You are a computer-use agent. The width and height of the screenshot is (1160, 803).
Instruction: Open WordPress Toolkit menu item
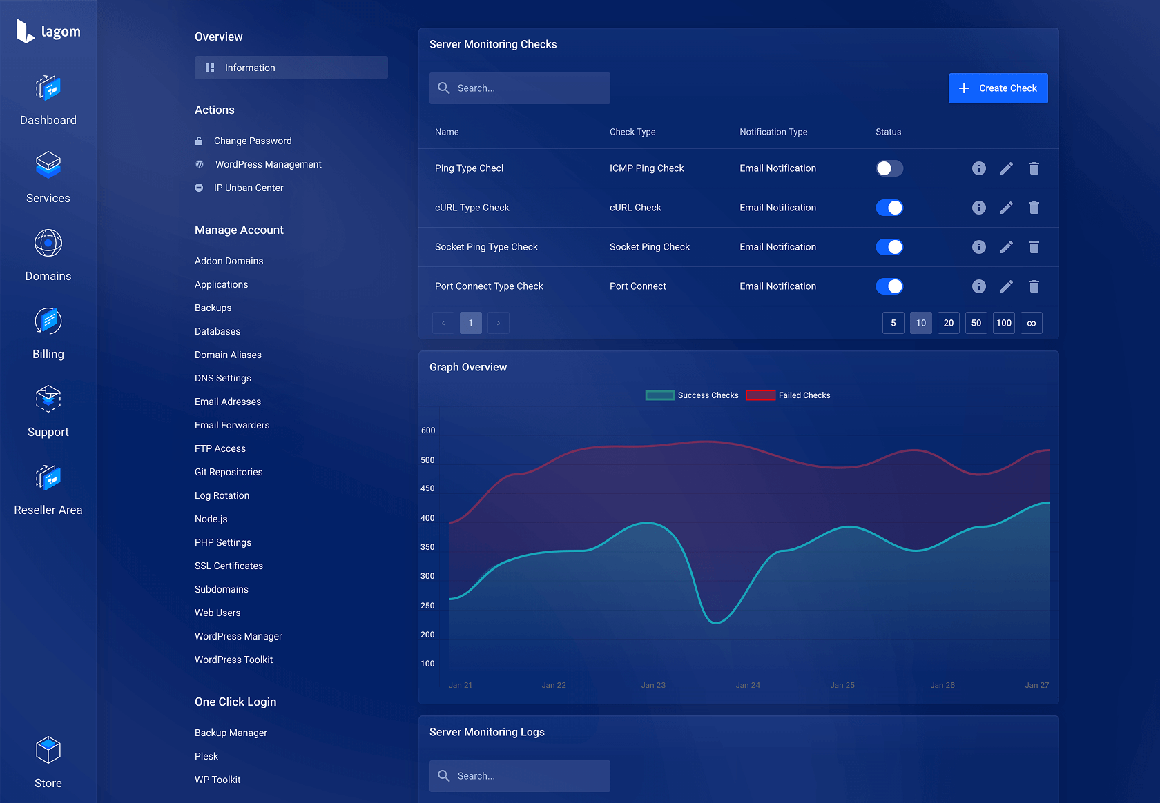coord(234,660)
